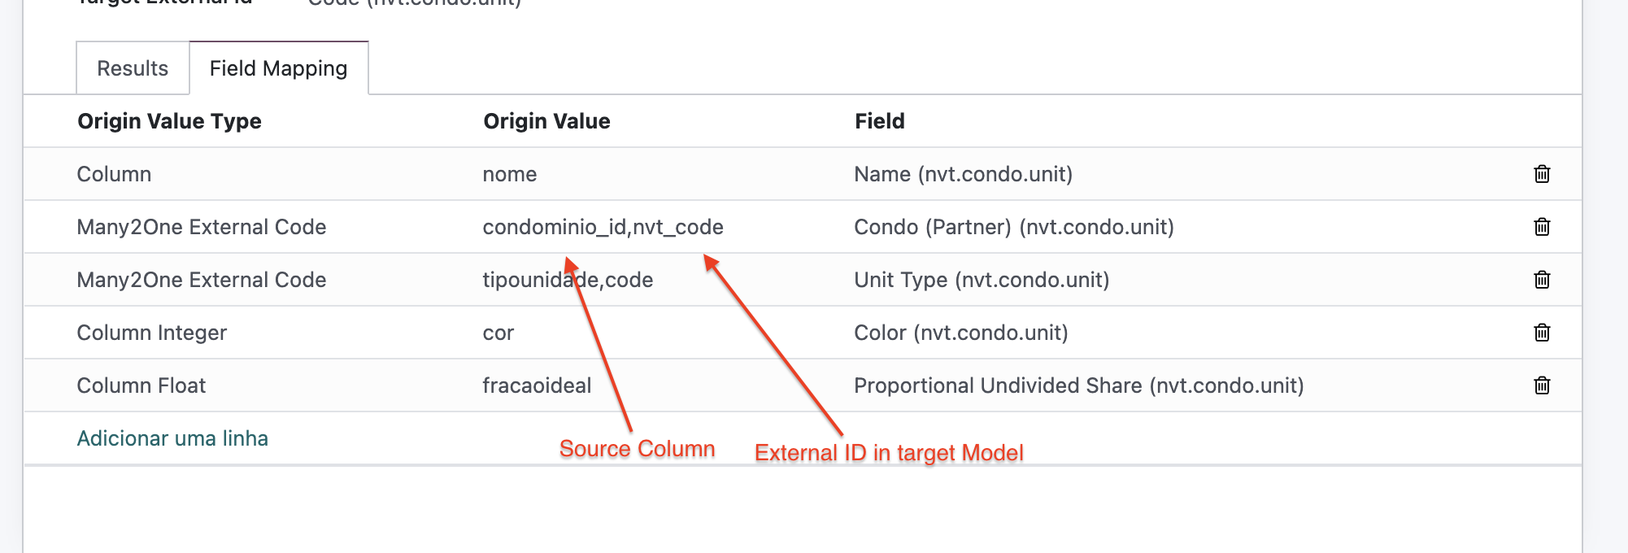Sort by Origin Value column header
The height and width of the screenshot is (553, 1628).
[546, 121]
